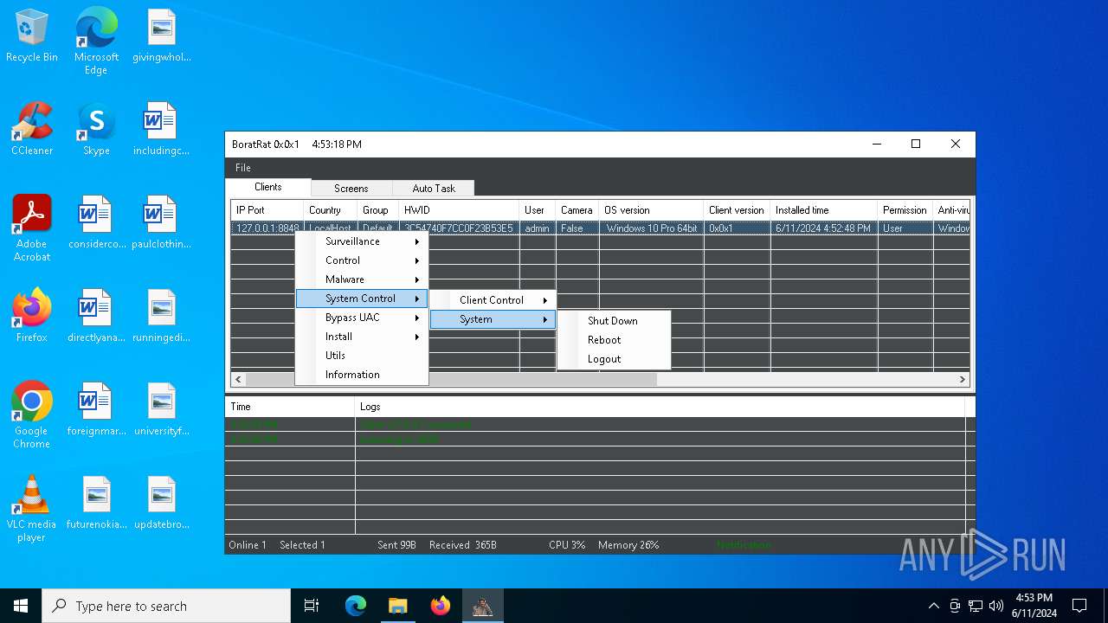Show hidden system tray icons
The image size is (1108, 623).
coord(933,606)
